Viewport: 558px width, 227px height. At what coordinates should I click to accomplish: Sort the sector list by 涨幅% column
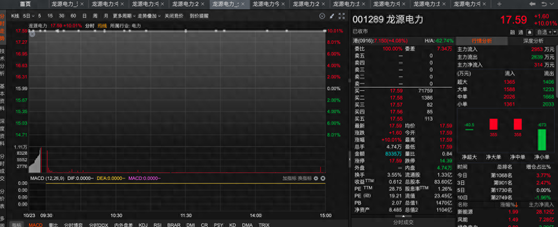(x=509, y=205)
